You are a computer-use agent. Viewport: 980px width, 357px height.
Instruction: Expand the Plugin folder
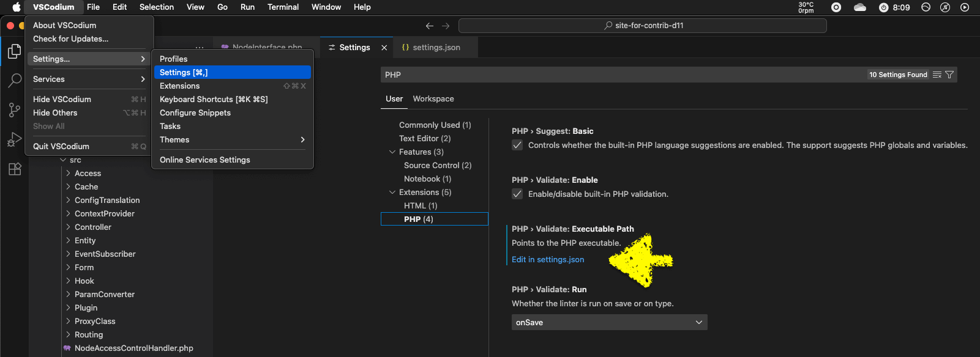coord(68,307)
